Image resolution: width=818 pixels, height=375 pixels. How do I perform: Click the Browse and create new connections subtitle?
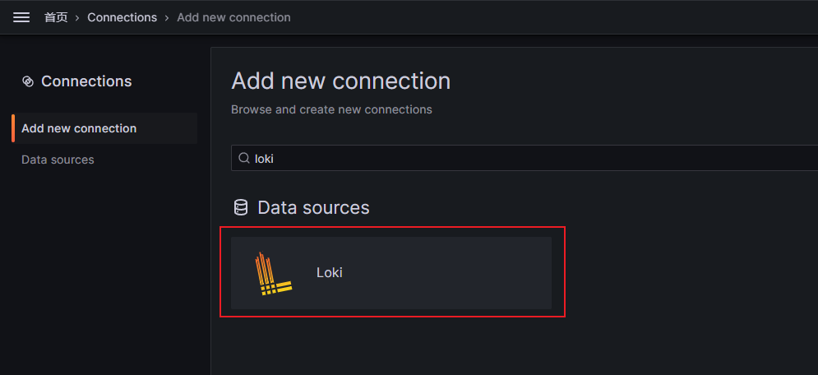point(331,109)
